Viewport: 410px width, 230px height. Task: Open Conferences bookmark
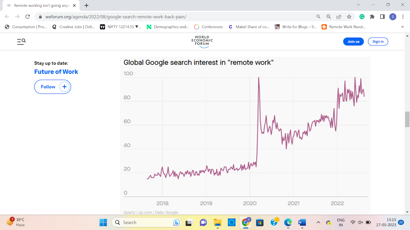pos(209,27)
